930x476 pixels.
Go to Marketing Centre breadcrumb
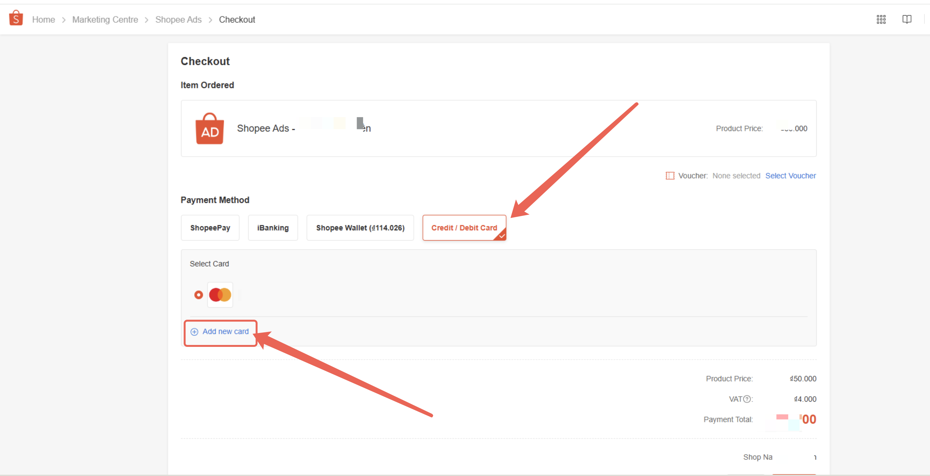point(105,20)
